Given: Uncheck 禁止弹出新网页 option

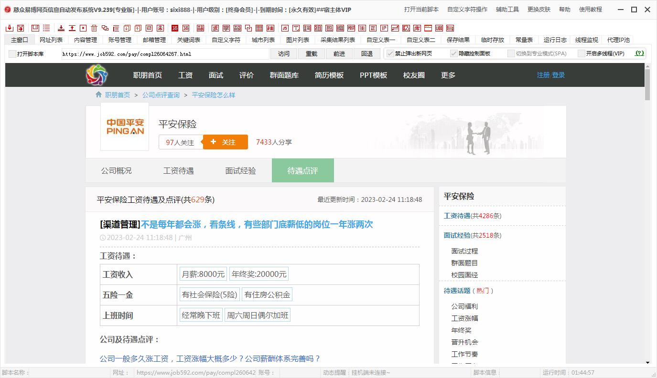Looking at the screenshot, I should [390, 53].
